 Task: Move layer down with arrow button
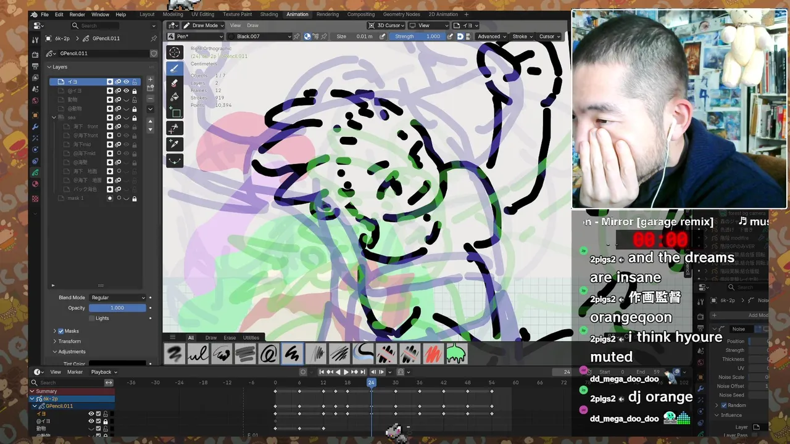point(150,129)
